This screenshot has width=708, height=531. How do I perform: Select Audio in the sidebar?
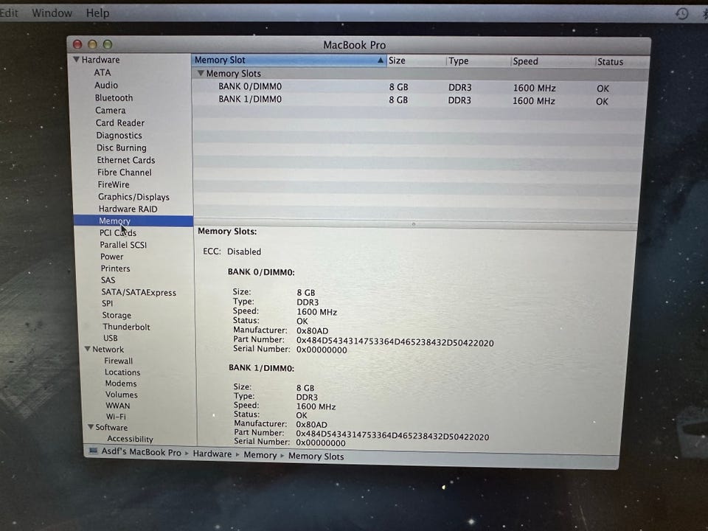[106, 85]
